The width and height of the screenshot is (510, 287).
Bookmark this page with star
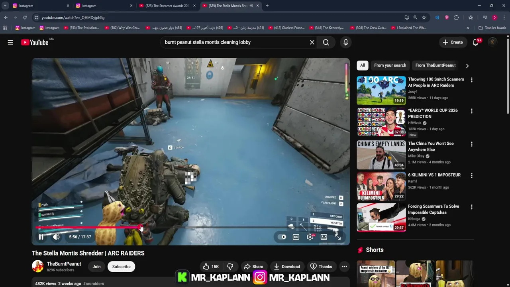pyautogui.click(x=424, y=18)
